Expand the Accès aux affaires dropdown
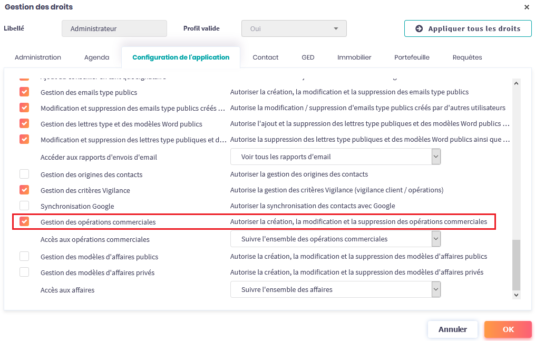This screenshot has height=341, width=535. tap(436, 289)
